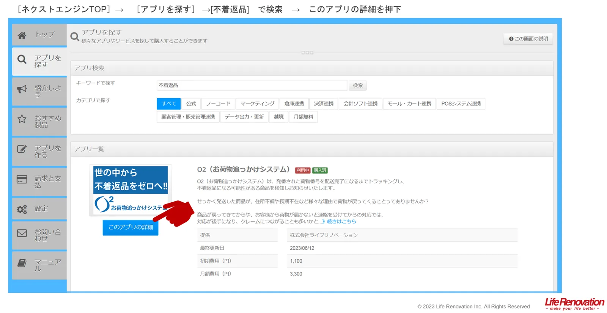Click the megaphone icon for 紹介しよう
Screen dimensions: 607x313
pyautogui.click(x=22, y=89)
